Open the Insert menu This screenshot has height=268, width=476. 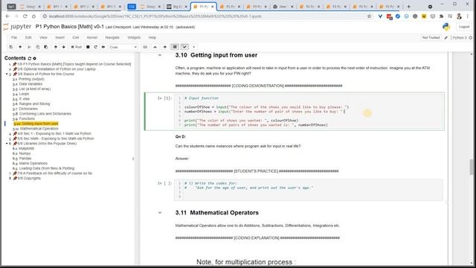tap(59, 37)
